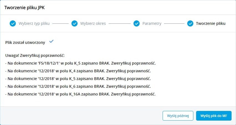Click the progress line between Parametry and Tworzenie pliku
This screenshot has height=125, width=236.
(174, 23)
